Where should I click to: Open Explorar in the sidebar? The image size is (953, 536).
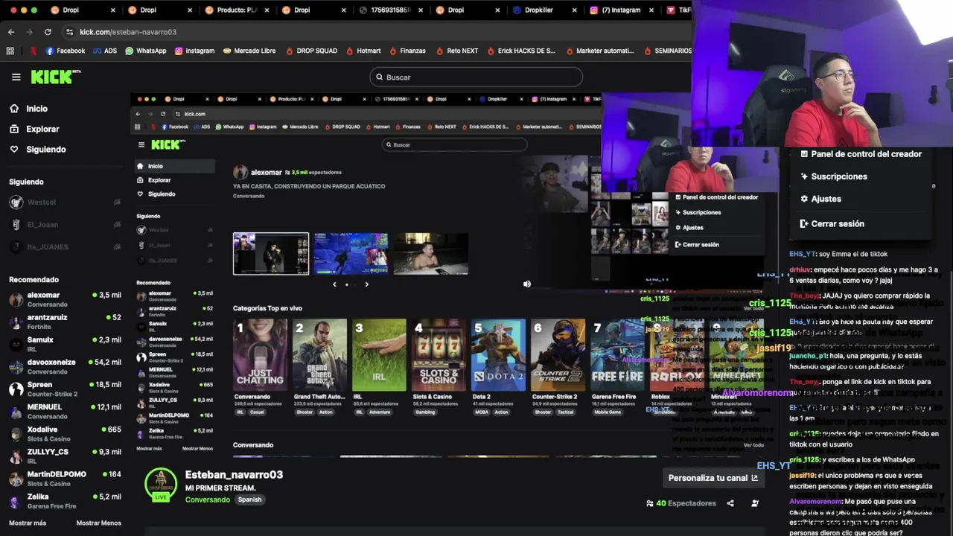34,129
